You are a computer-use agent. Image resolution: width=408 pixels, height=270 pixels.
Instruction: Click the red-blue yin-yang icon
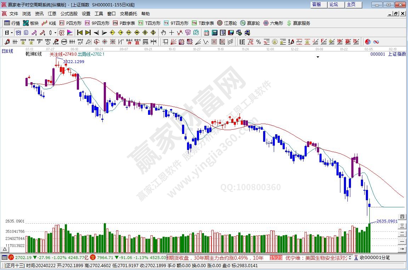pos(368,42)
